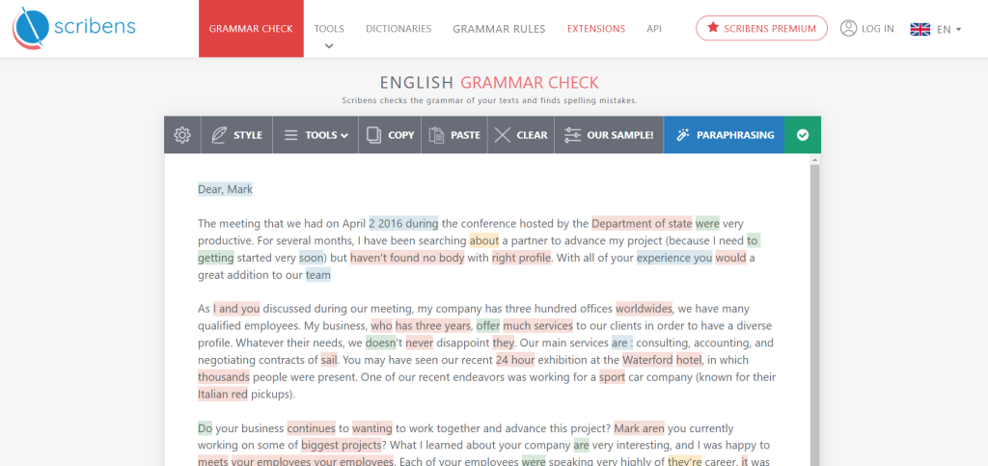This screenshot has height=466, width=988.
Task: Click the Copy icon in toolbar
Action: click(x=373, y=135)
